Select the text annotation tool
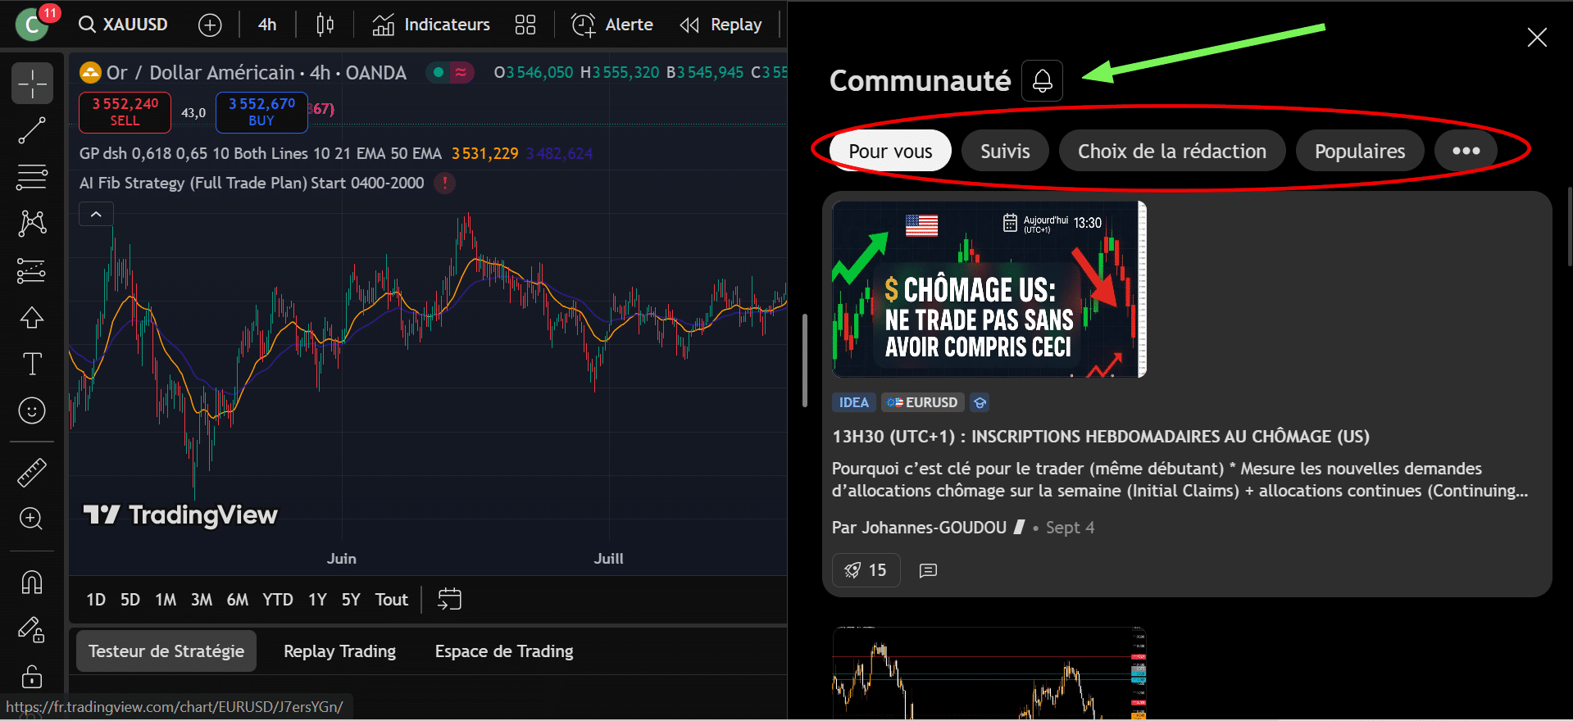1573x721 pixels. 32,364
